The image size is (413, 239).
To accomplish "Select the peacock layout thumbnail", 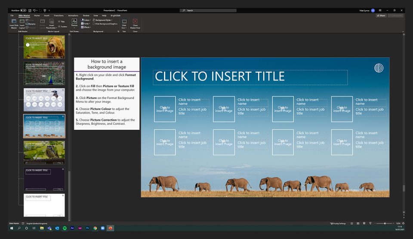I will coord(44,74).
